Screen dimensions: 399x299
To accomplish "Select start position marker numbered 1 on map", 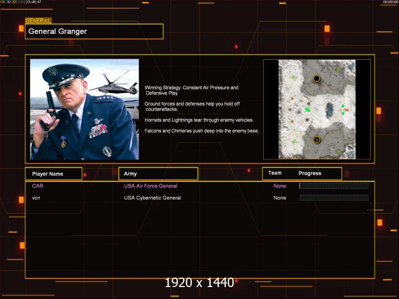I will [317, 140].
